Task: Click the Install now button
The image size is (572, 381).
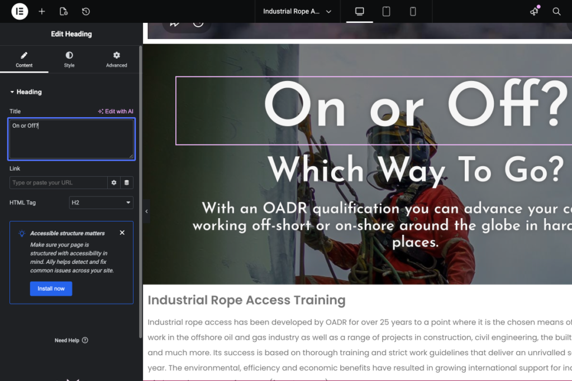Action: (51, 288)
